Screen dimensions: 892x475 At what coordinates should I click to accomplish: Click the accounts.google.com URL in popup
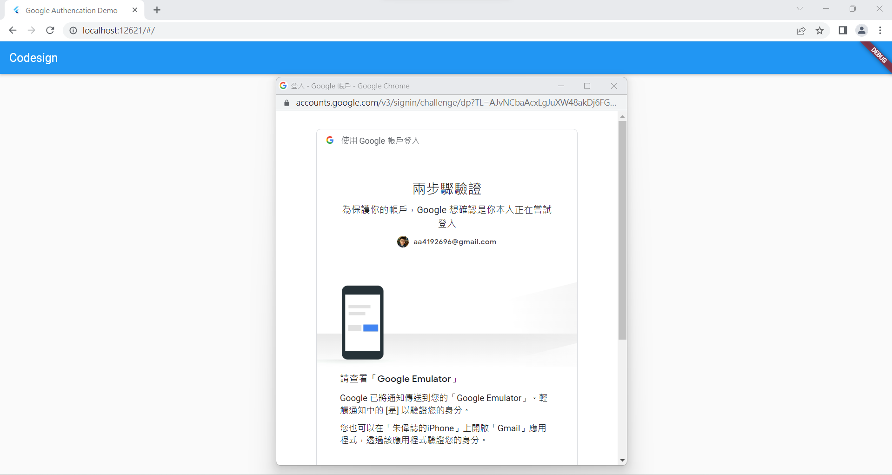point(456,102)
